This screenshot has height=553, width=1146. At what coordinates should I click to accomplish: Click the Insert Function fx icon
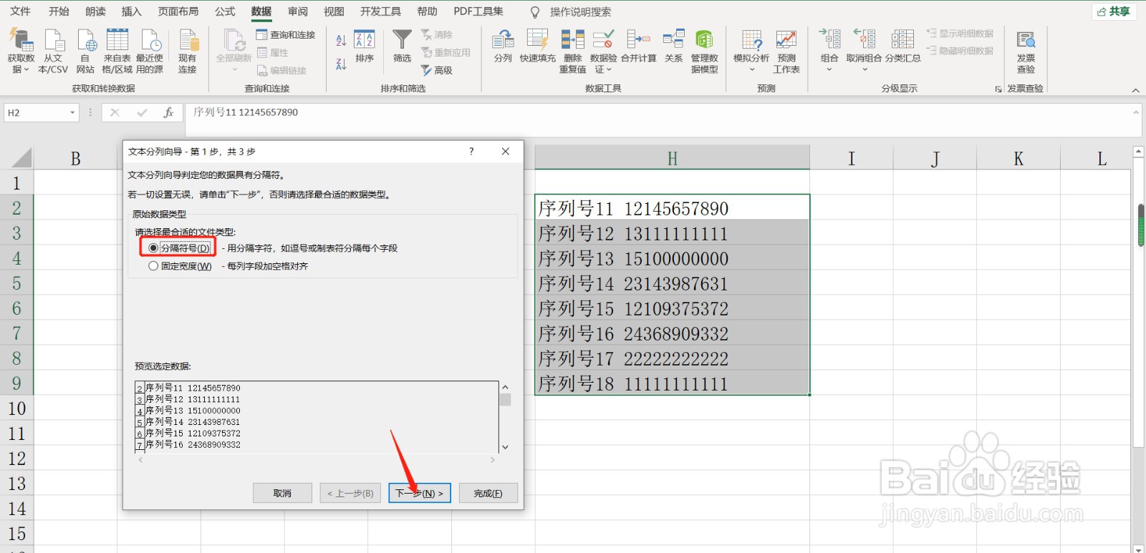pyautogui.click(x=168, y=112)
